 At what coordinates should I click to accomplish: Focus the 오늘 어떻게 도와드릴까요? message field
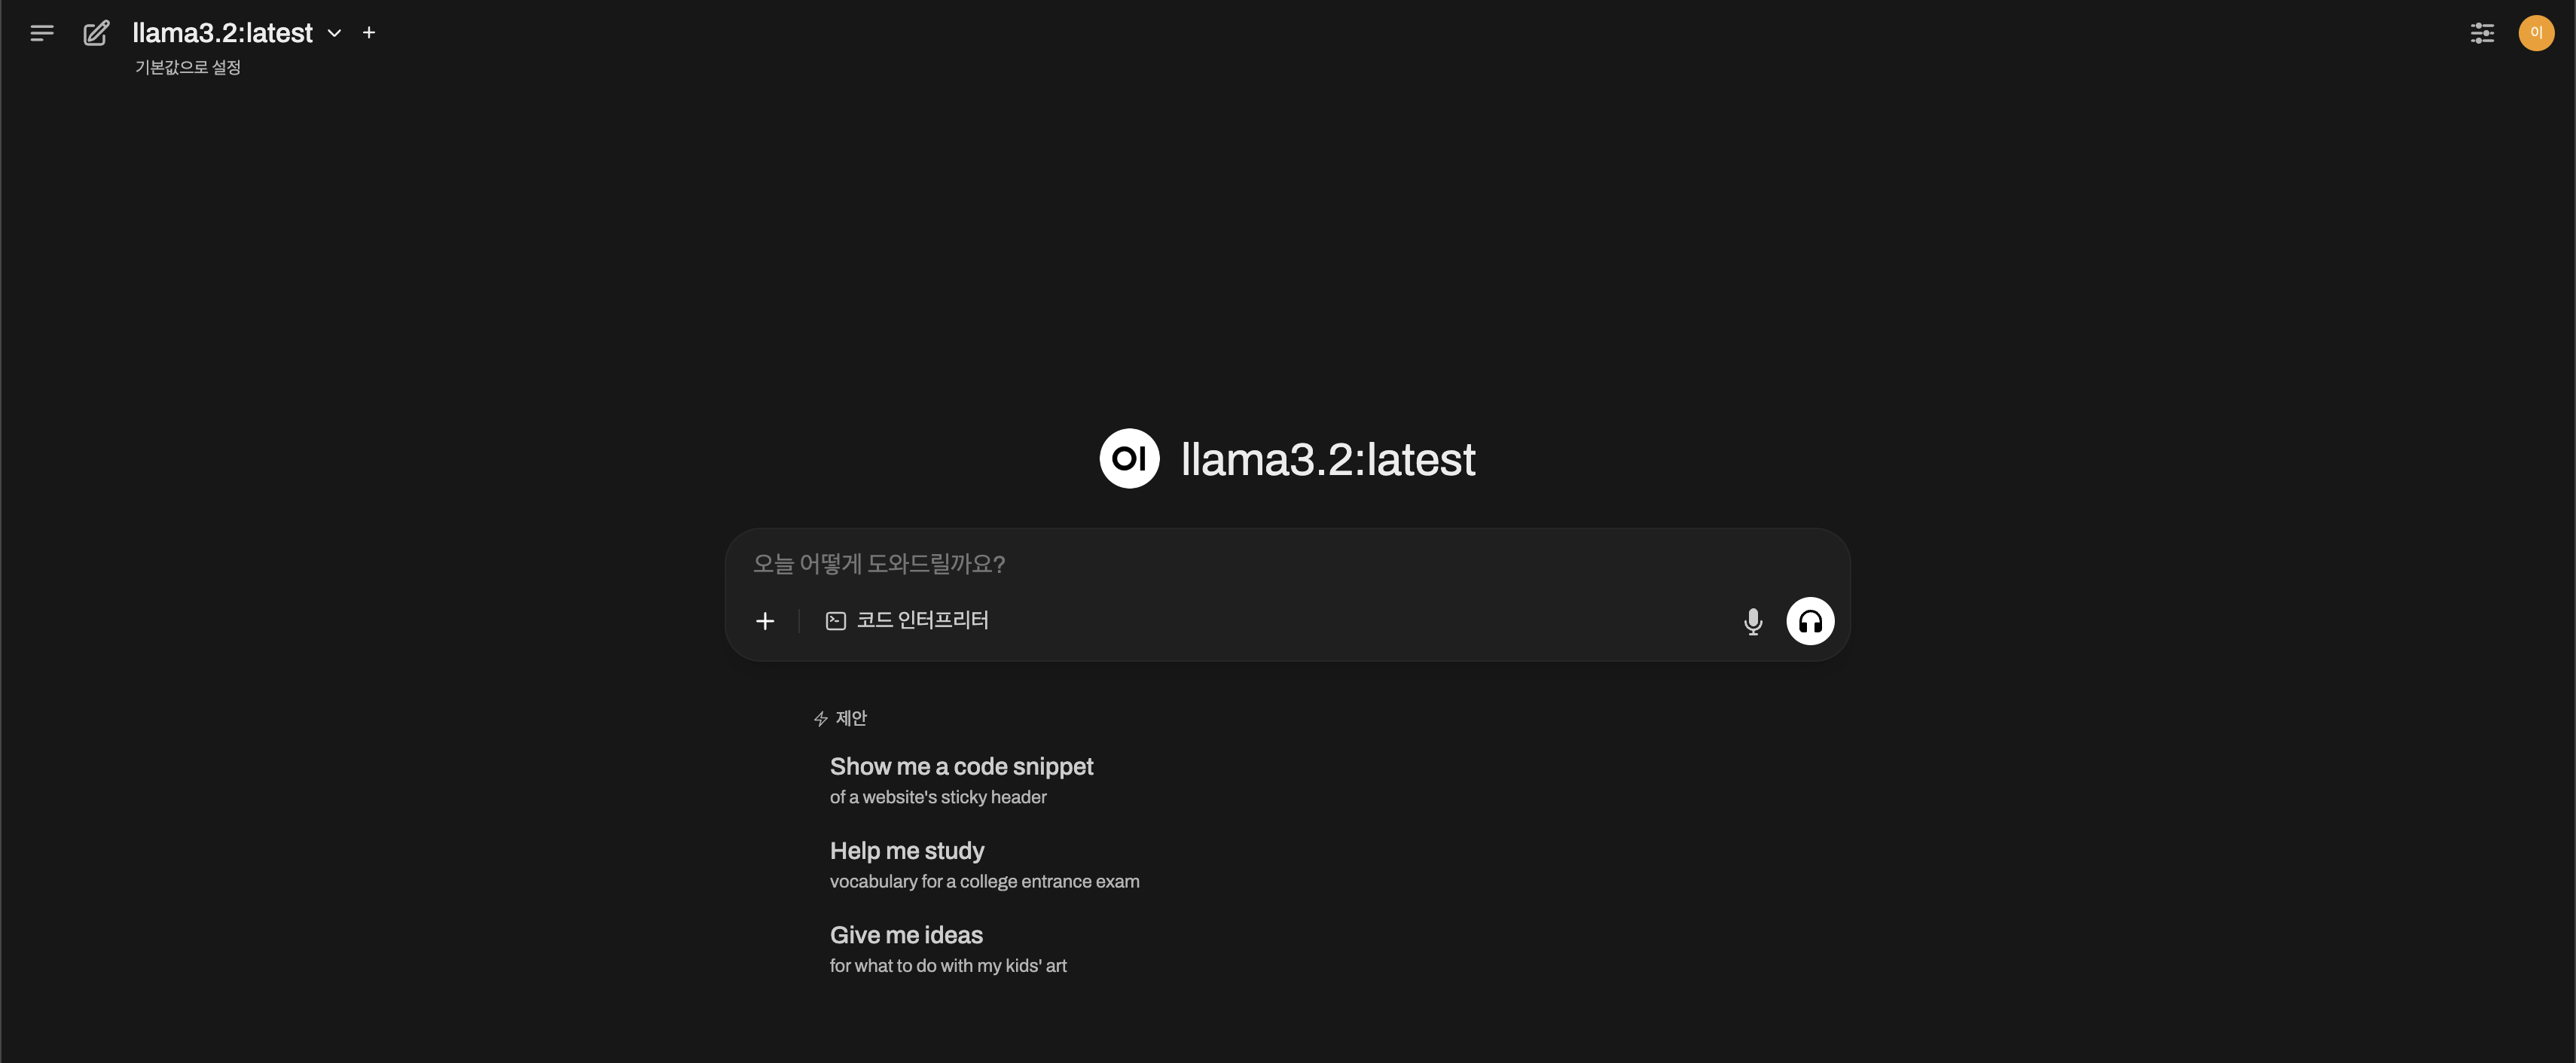click(x=1287, y=563)
